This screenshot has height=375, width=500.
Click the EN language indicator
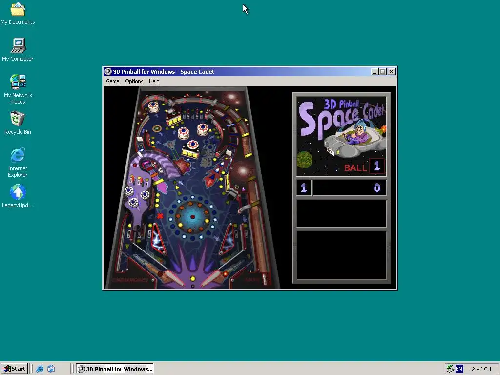click(459, 369)
